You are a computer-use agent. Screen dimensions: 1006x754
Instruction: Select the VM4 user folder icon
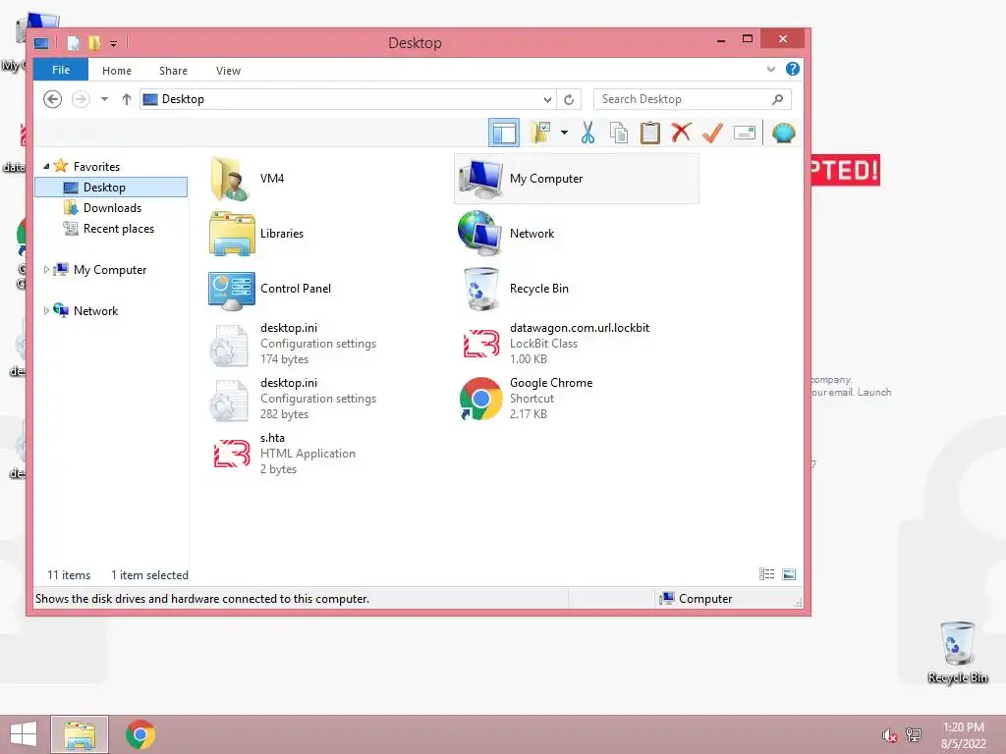coord(231,179)
